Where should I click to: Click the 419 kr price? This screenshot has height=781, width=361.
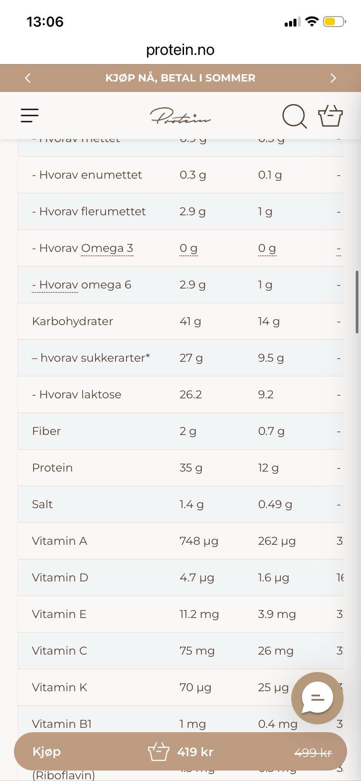pos(195,752)
